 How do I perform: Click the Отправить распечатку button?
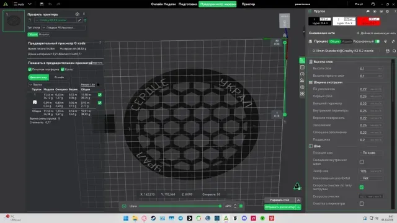coord(280,207)
